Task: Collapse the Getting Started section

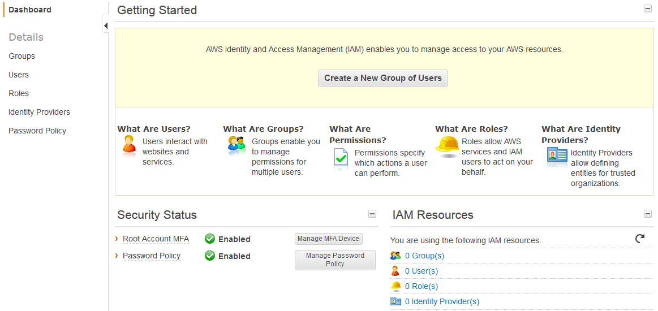Action: coord(648,8)
